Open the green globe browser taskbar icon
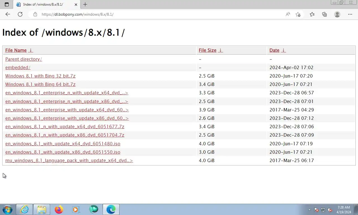This screenshot has width=358, height=215. [94, 209]
